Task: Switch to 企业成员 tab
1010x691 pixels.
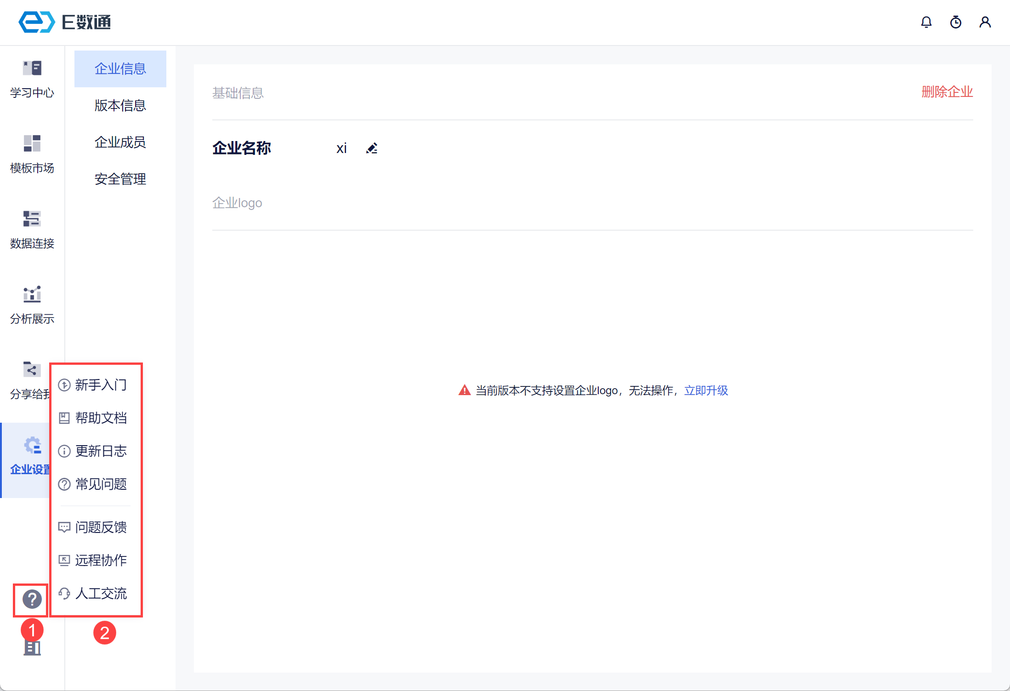Action: coord(120,142)
